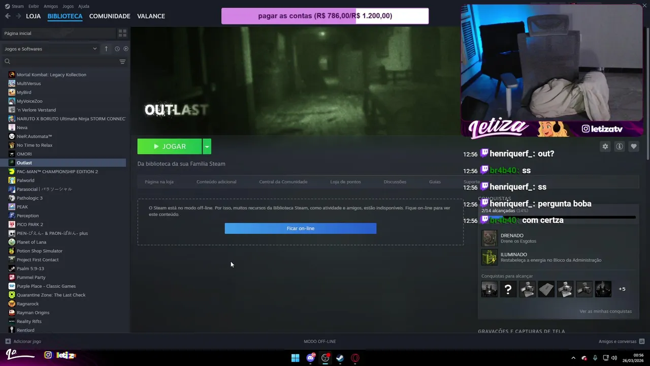The width and height of the screenshot is (650, 366).
Task: Open Amigos e conversas chat icon
Action: 642,342
